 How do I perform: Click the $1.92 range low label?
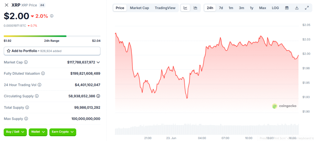point(8,41)
